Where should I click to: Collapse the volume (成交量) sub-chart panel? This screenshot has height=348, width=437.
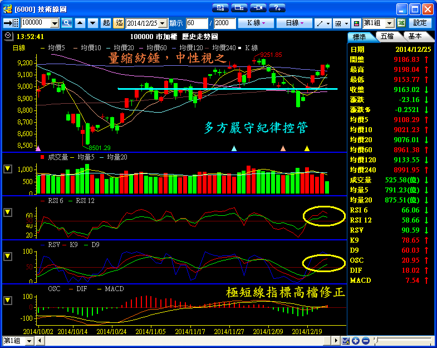pos(8,168)
